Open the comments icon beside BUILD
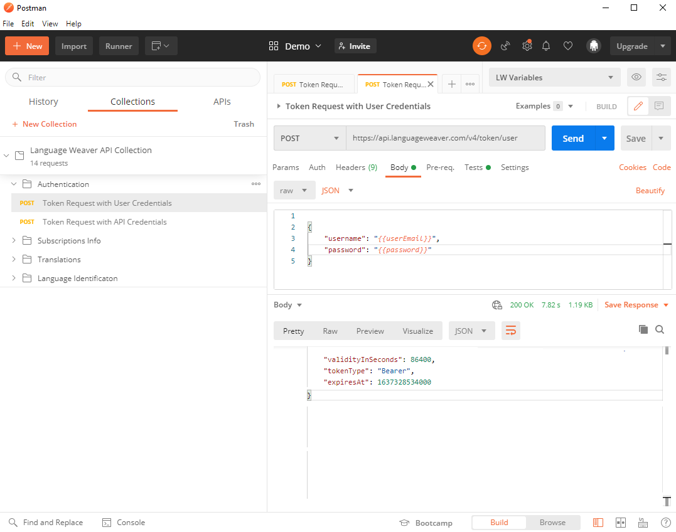676x532 pixels. point(659,106)
